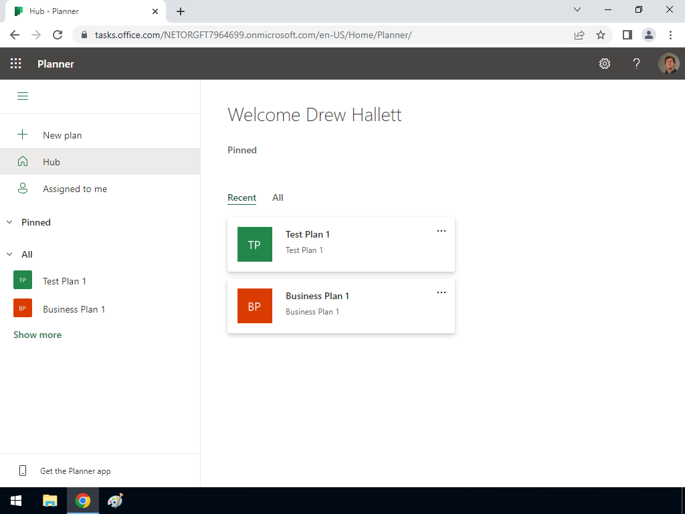Open a new browser tab

[x=181, y=11]
